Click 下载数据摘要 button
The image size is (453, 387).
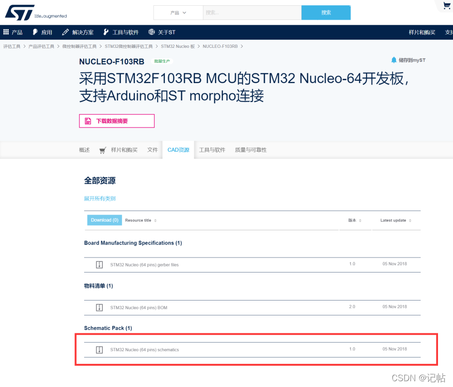tap(117, 121)
